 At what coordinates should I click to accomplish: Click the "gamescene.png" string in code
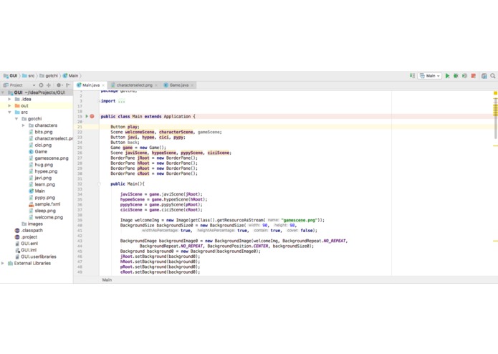(300, 220)
